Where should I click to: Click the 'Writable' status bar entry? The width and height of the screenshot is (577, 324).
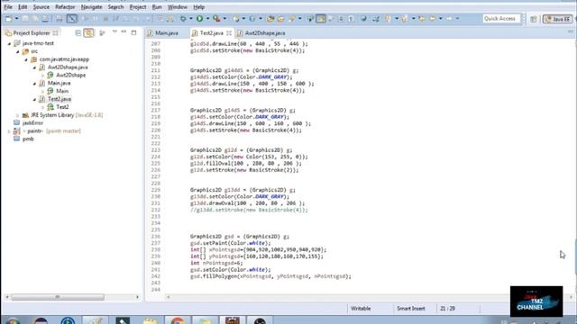[361, 309]
